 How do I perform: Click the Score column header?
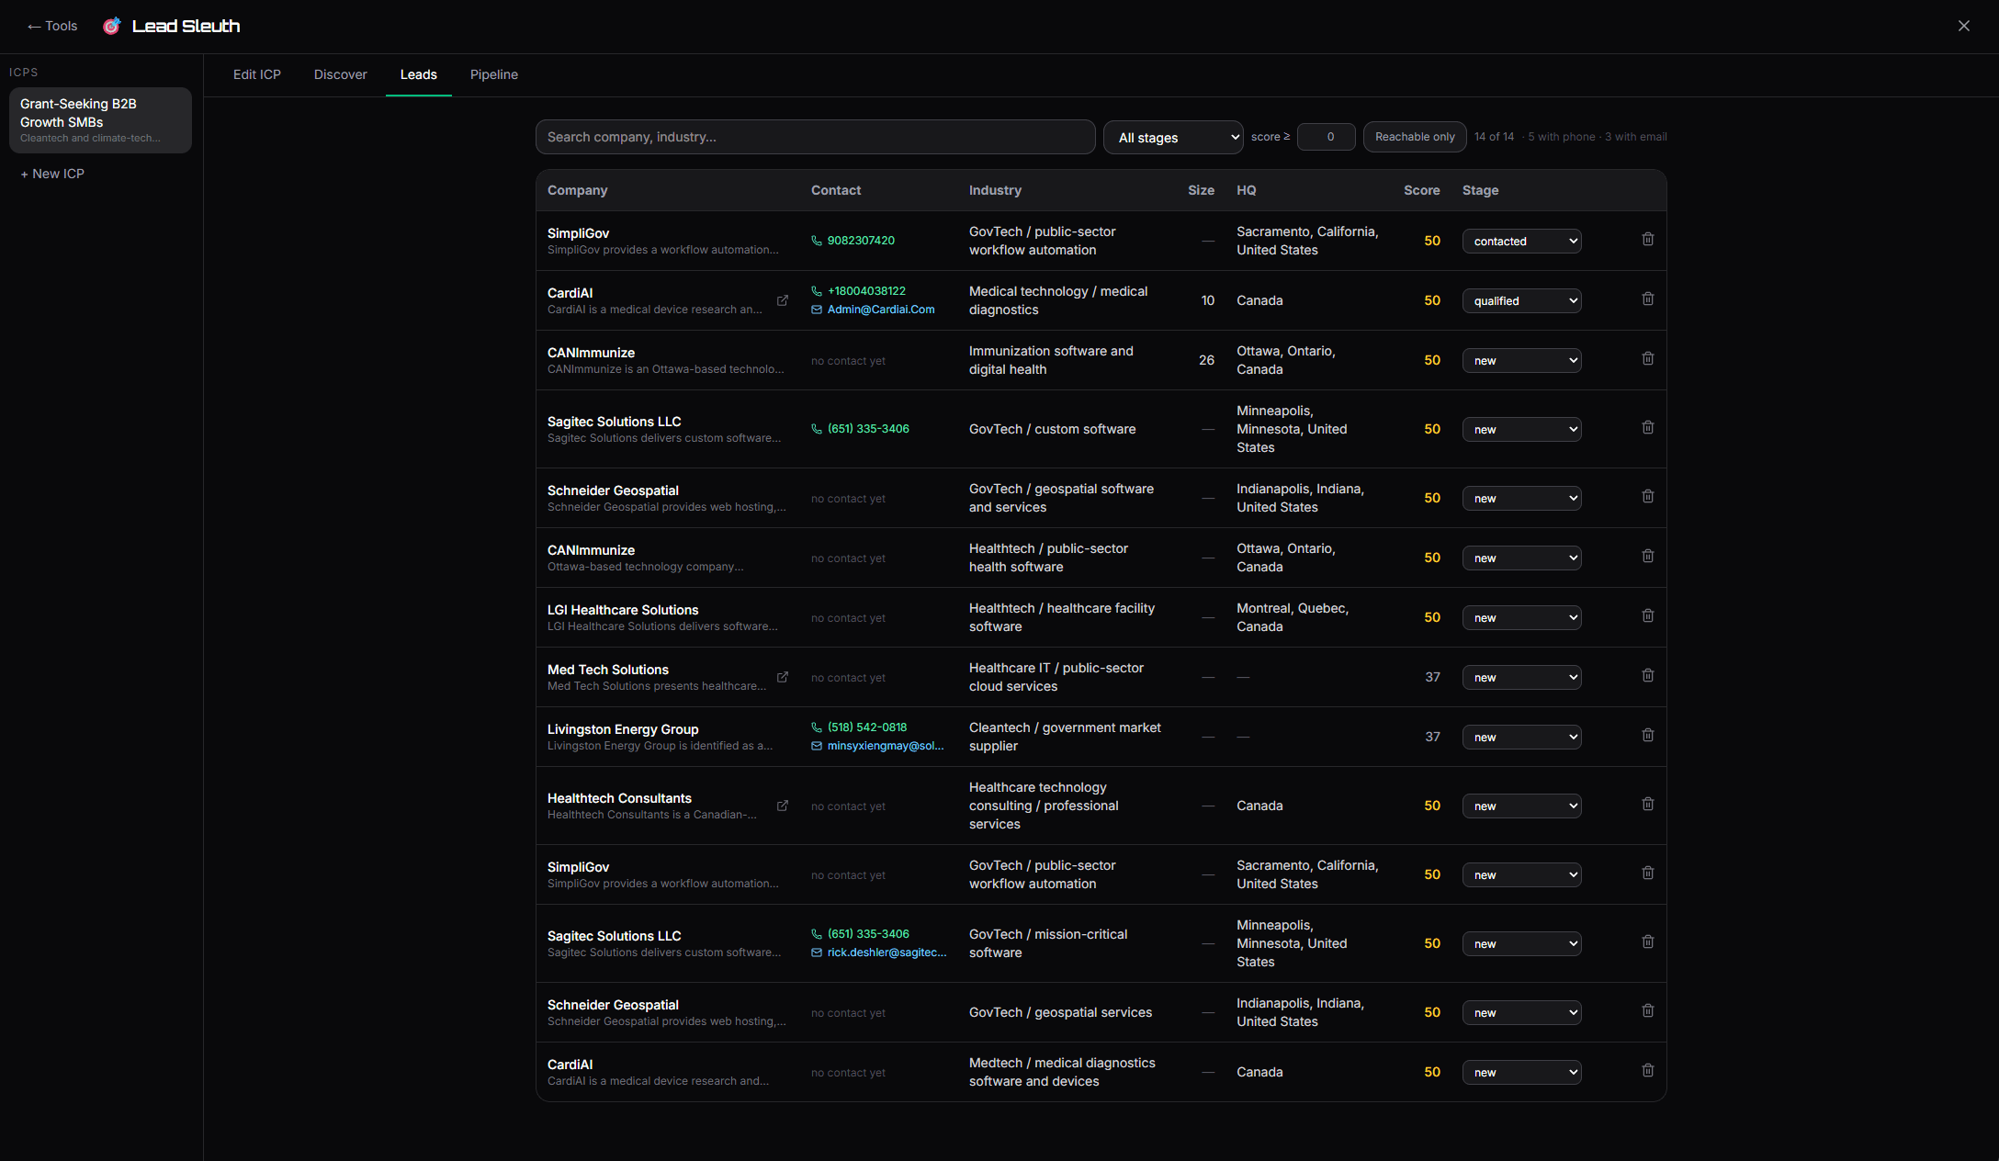click(x=1421, y=190)
